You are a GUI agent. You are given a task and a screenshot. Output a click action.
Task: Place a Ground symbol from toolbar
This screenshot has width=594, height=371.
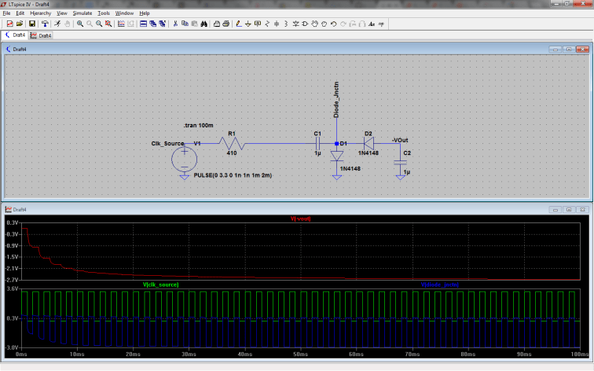(248, 24)
